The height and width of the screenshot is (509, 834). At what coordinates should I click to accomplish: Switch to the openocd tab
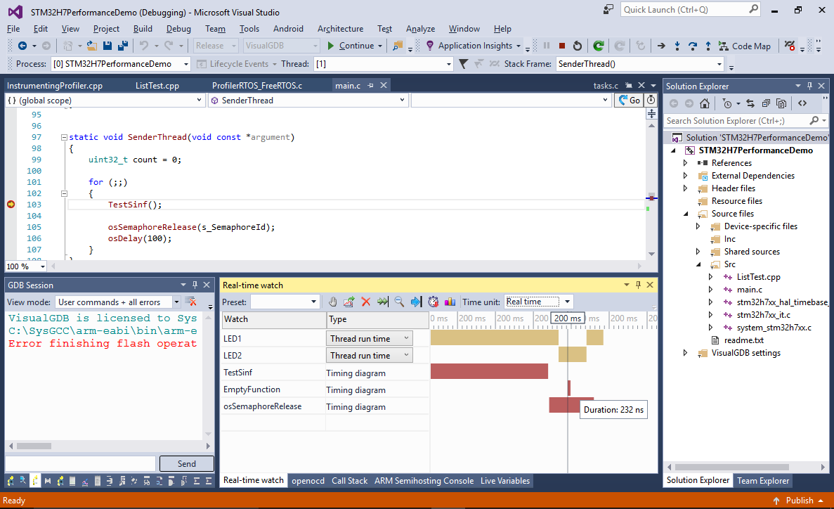tap(308, 481)
